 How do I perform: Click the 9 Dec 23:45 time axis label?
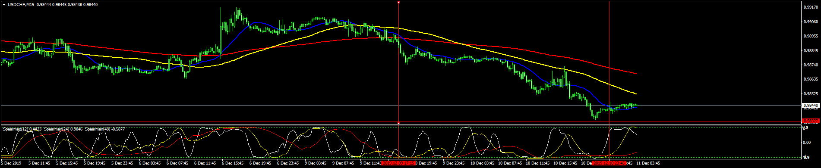coord(454,164)
